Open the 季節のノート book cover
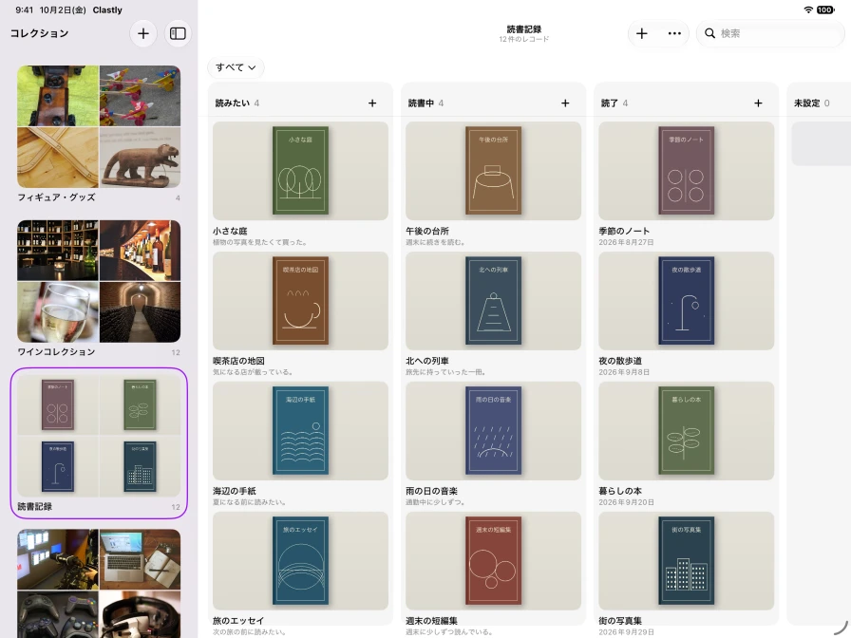The width and height of the screenshot is (851, 638). (x=686, y=170)
